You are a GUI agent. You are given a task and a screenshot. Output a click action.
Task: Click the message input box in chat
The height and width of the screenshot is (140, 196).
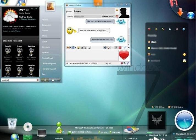click(92, 55)
